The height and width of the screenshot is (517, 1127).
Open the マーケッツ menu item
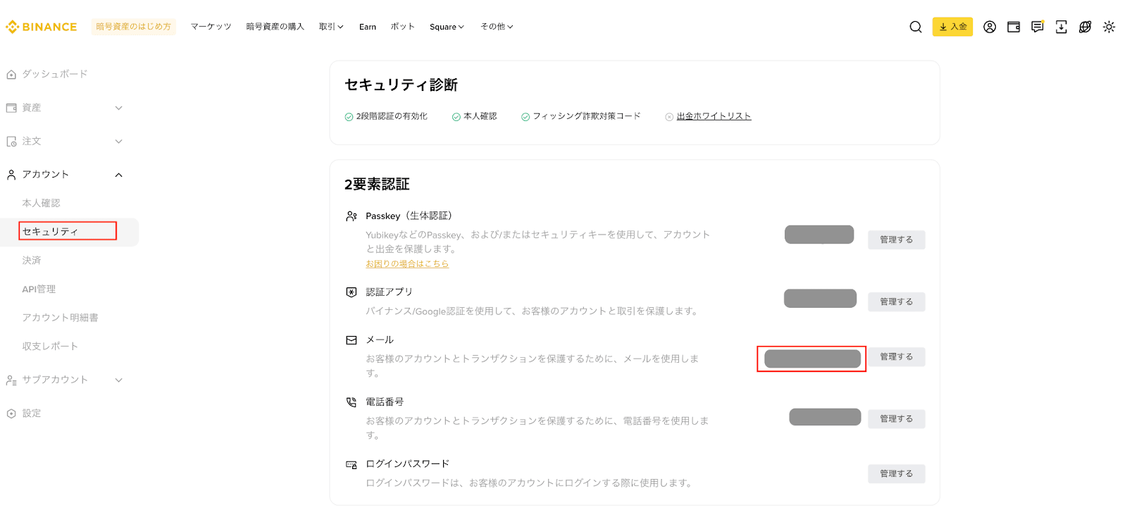tap(211, 27)
